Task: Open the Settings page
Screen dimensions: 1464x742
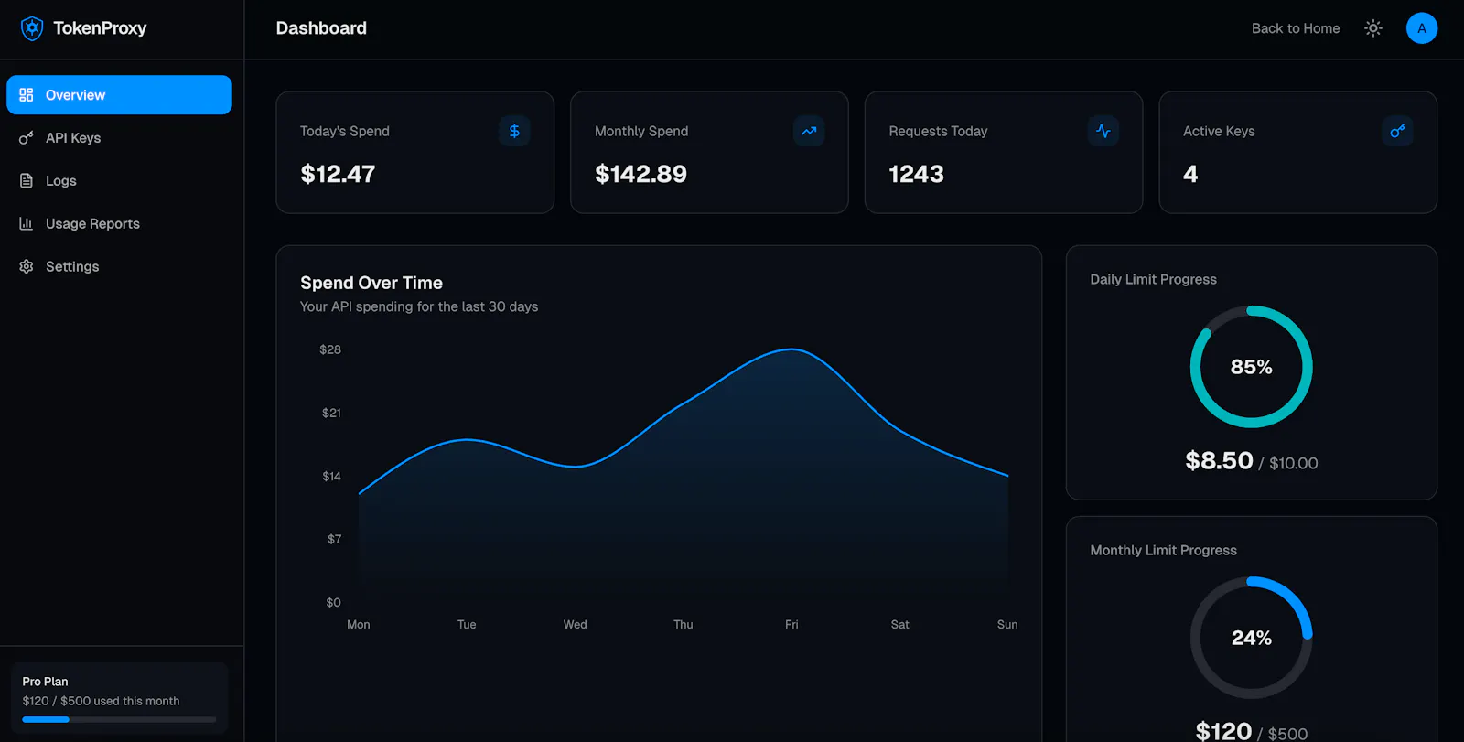Action: (x=119, y=267)
